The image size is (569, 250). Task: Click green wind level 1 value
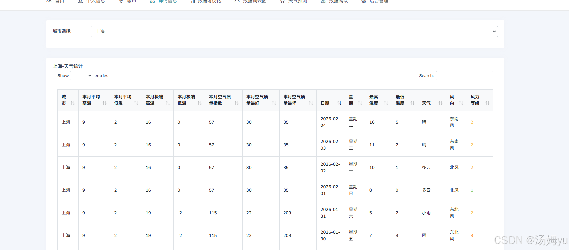pos(472,190)
